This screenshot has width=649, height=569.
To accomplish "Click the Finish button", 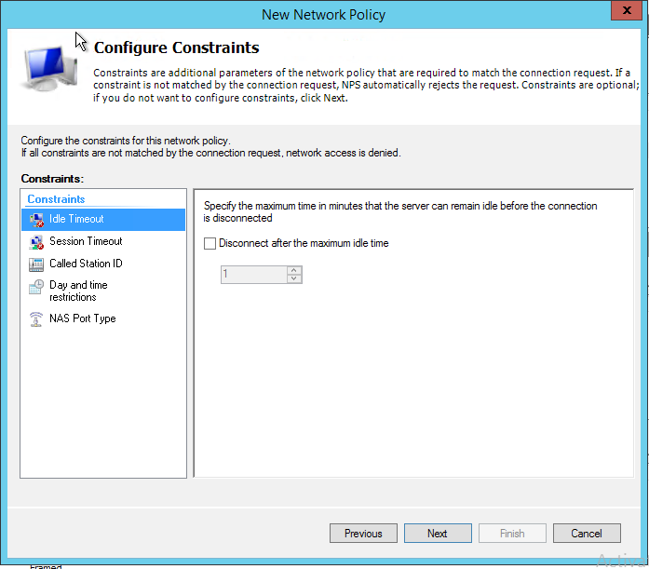I will [x=512, y=534].
